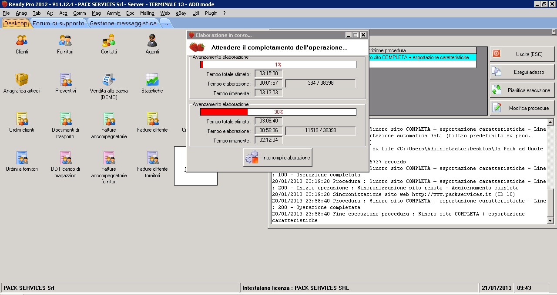Open the Fornitori desktop icon
Screen dimensions: 557x295
(65, 44)
